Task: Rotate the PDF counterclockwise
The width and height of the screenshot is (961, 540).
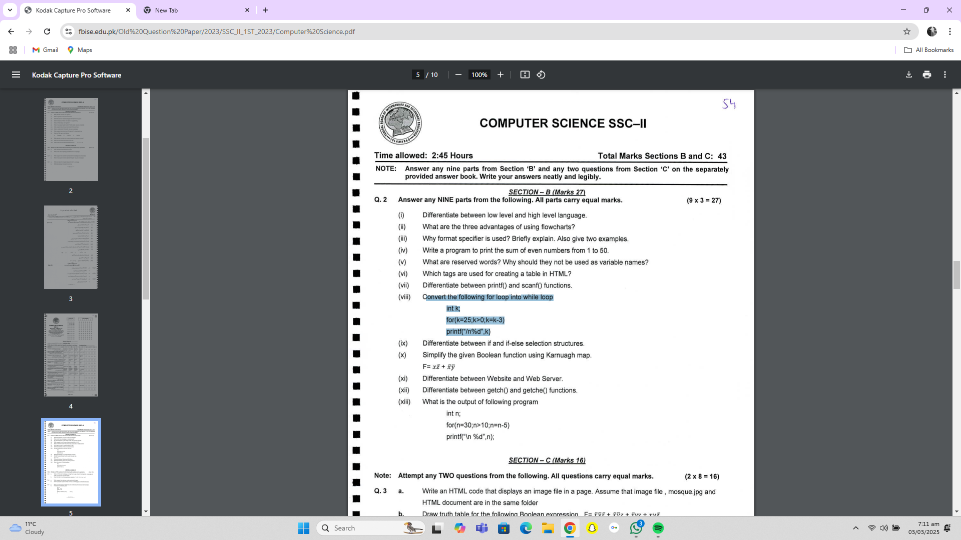Action: tap(541, 74)
